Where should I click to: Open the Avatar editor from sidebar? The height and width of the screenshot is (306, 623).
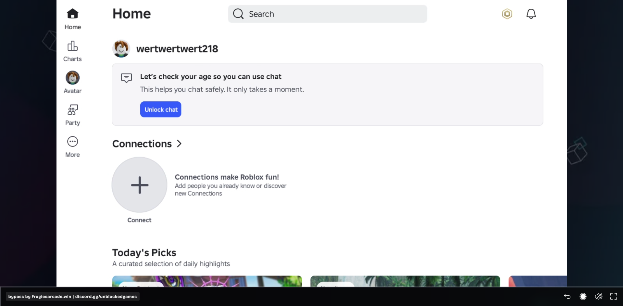click(x=72, y=83)
